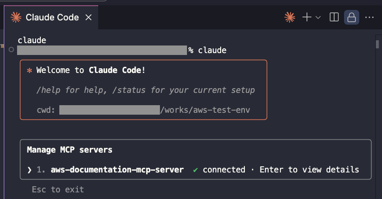The image size is (382, 199).
Task: Open the dropdown chevron beside the plus icon
Action: click(x=318, y=18)
